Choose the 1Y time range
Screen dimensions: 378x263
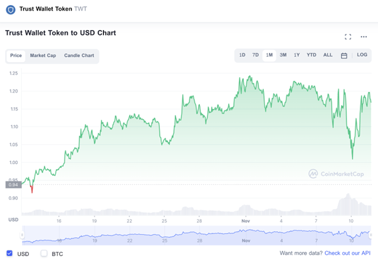pos(297,56)
